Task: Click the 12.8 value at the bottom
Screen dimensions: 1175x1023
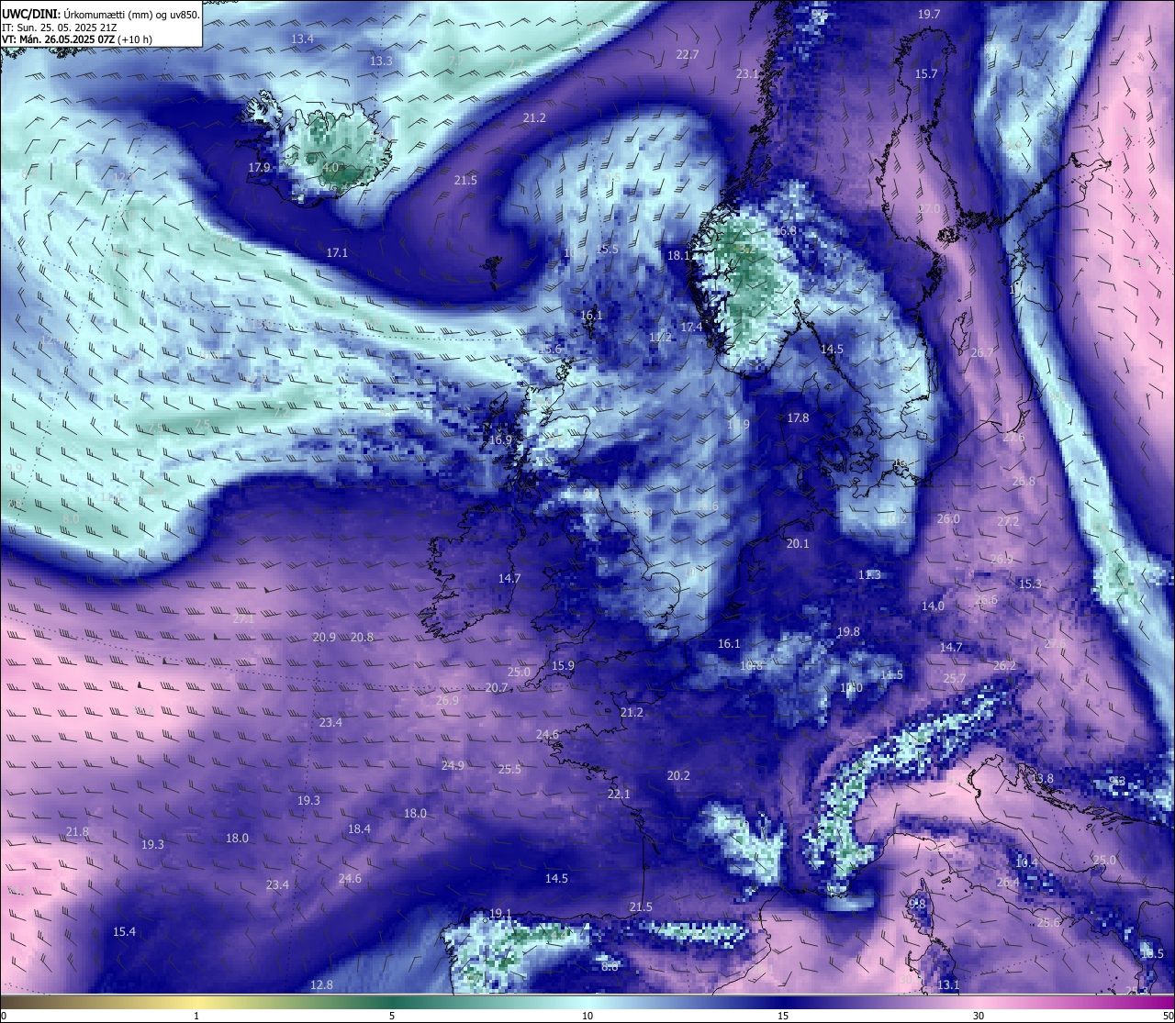Action: click(321, 985)
